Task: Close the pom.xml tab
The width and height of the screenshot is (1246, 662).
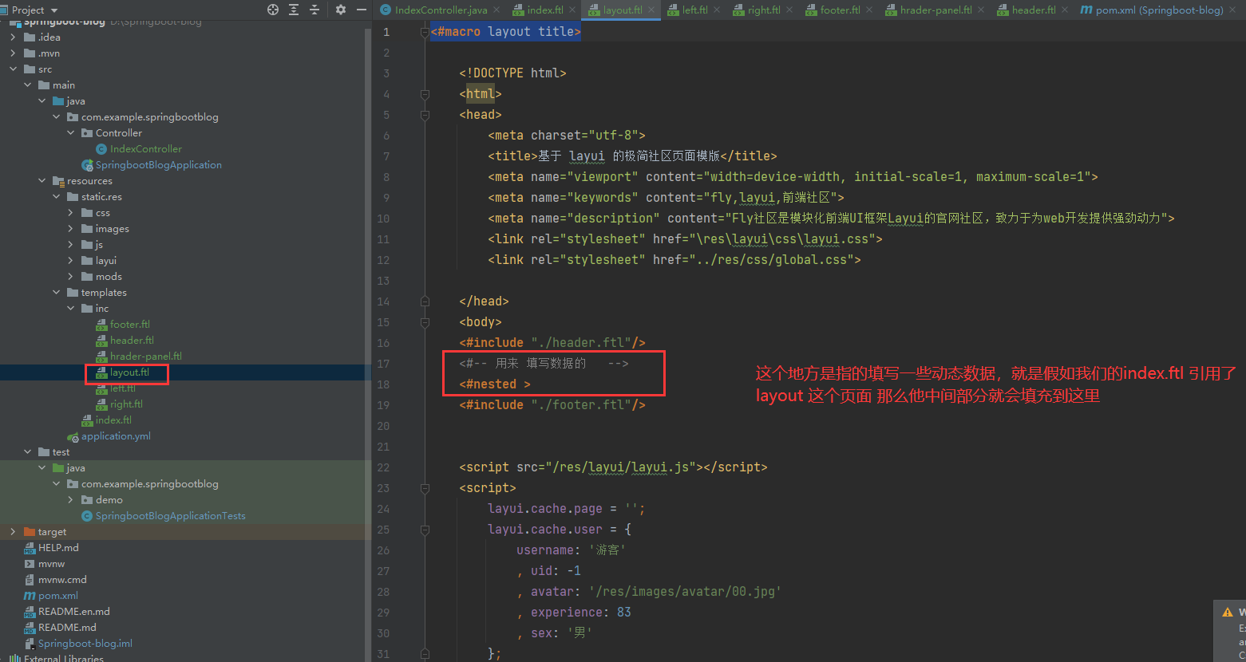Action: click(x=1233, y=10)
